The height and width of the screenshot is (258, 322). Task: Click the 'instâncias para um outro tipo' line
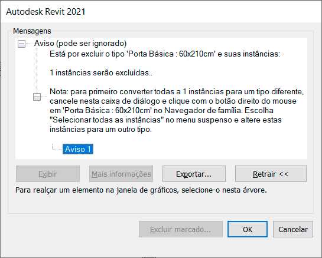tap(101, 130)
